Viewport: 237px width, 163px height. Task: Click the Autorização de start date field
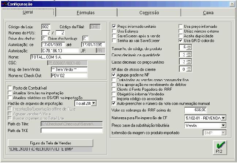[53, 45]
